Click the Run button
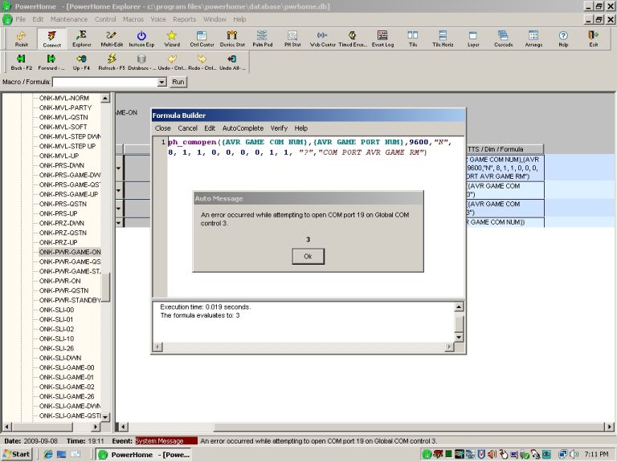This screenshot has width=617, height=462. pos(178,82)
